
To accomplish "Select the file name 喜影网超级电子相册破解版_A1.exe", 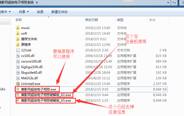I will pyautogui.click(x=46, y=95).
